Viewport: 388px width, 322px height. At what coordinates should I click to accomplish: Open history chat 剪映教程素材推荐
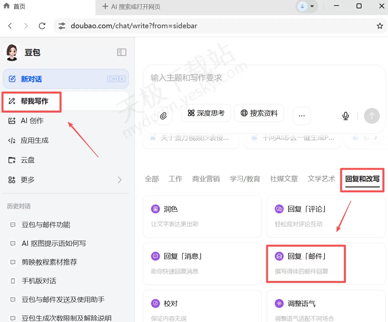(x=66, y=262)
